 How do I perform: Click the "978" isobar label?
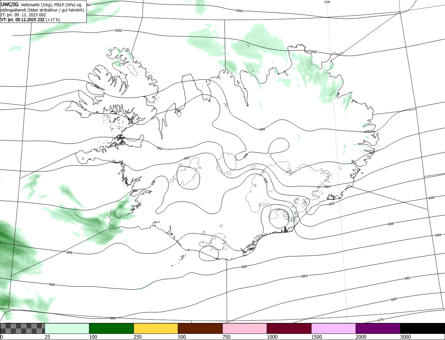(x=381, y=320)
